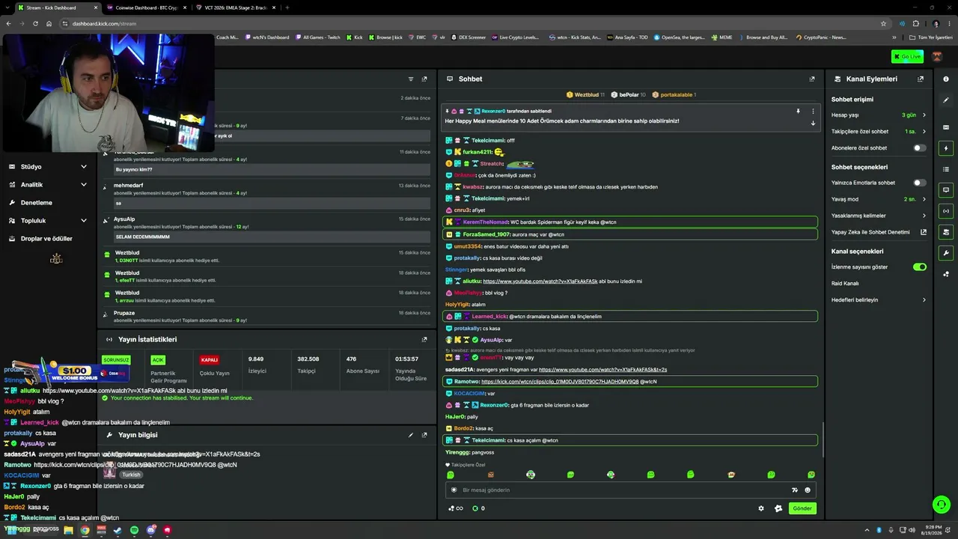Click the lightning bolt icon in right sidebar
Screen dimensions: 958x539
pos(946,148)
